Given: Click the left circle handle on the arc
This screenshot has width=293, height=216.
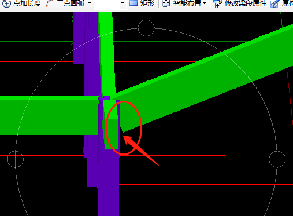Looking at the screenshot, I should [x=16, y=159].
